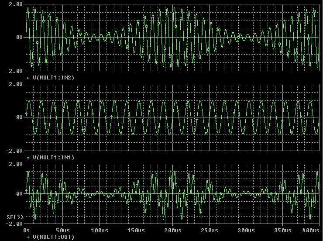Click the 200us time axis label
This screenshot has width=323, height=241.
[x=172, y=230]
